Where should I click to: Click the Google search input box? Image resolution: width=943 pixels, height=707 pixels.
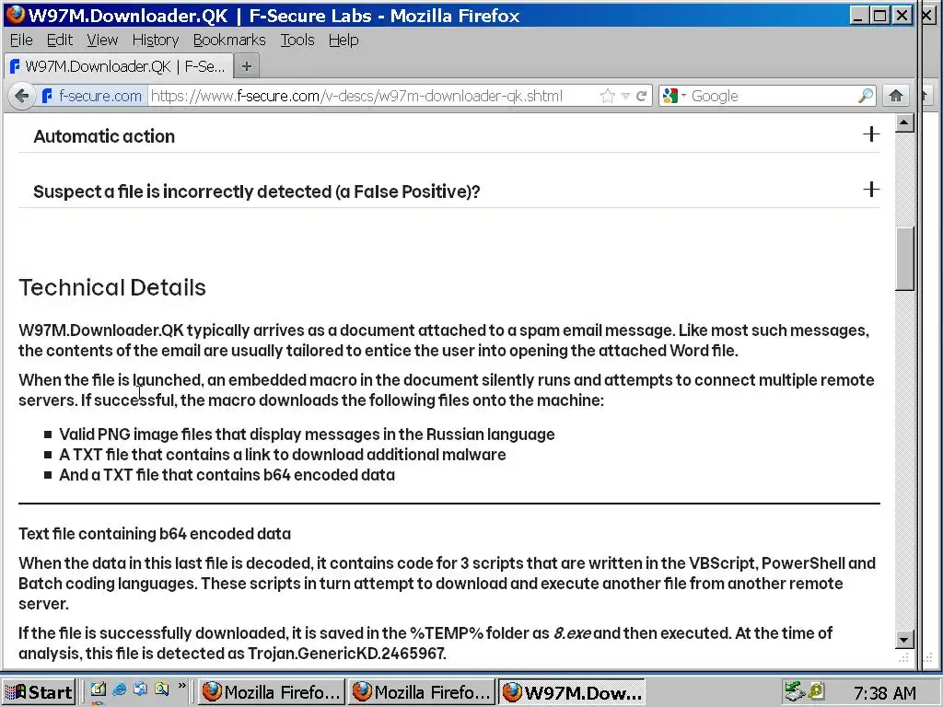click(773, 96)
